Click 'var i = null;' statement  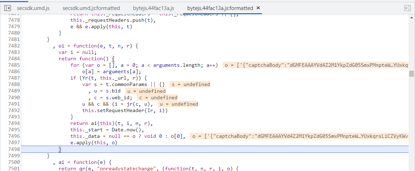pyautogui.click(x=77, y=52)
